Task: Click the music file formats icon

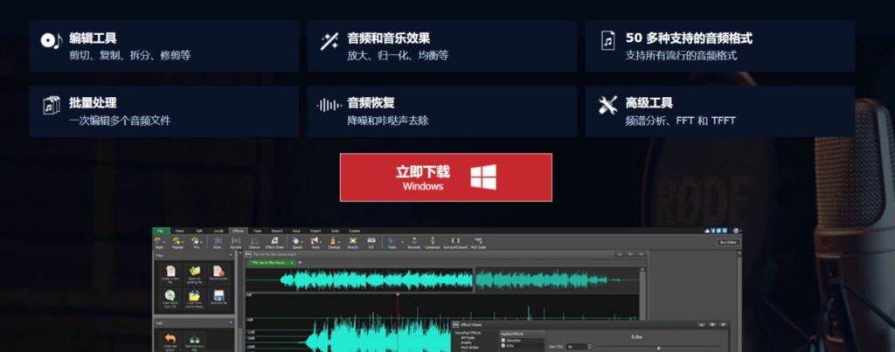Action: 607,41
